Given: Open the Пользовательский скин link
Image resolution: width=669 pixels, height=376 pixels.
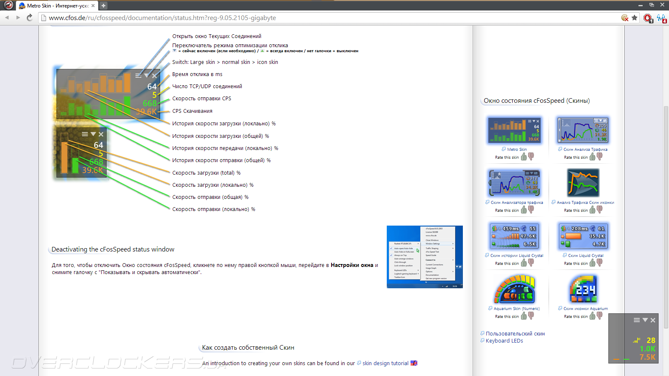Looking at the screenshot, I should [x=515, y=333].
